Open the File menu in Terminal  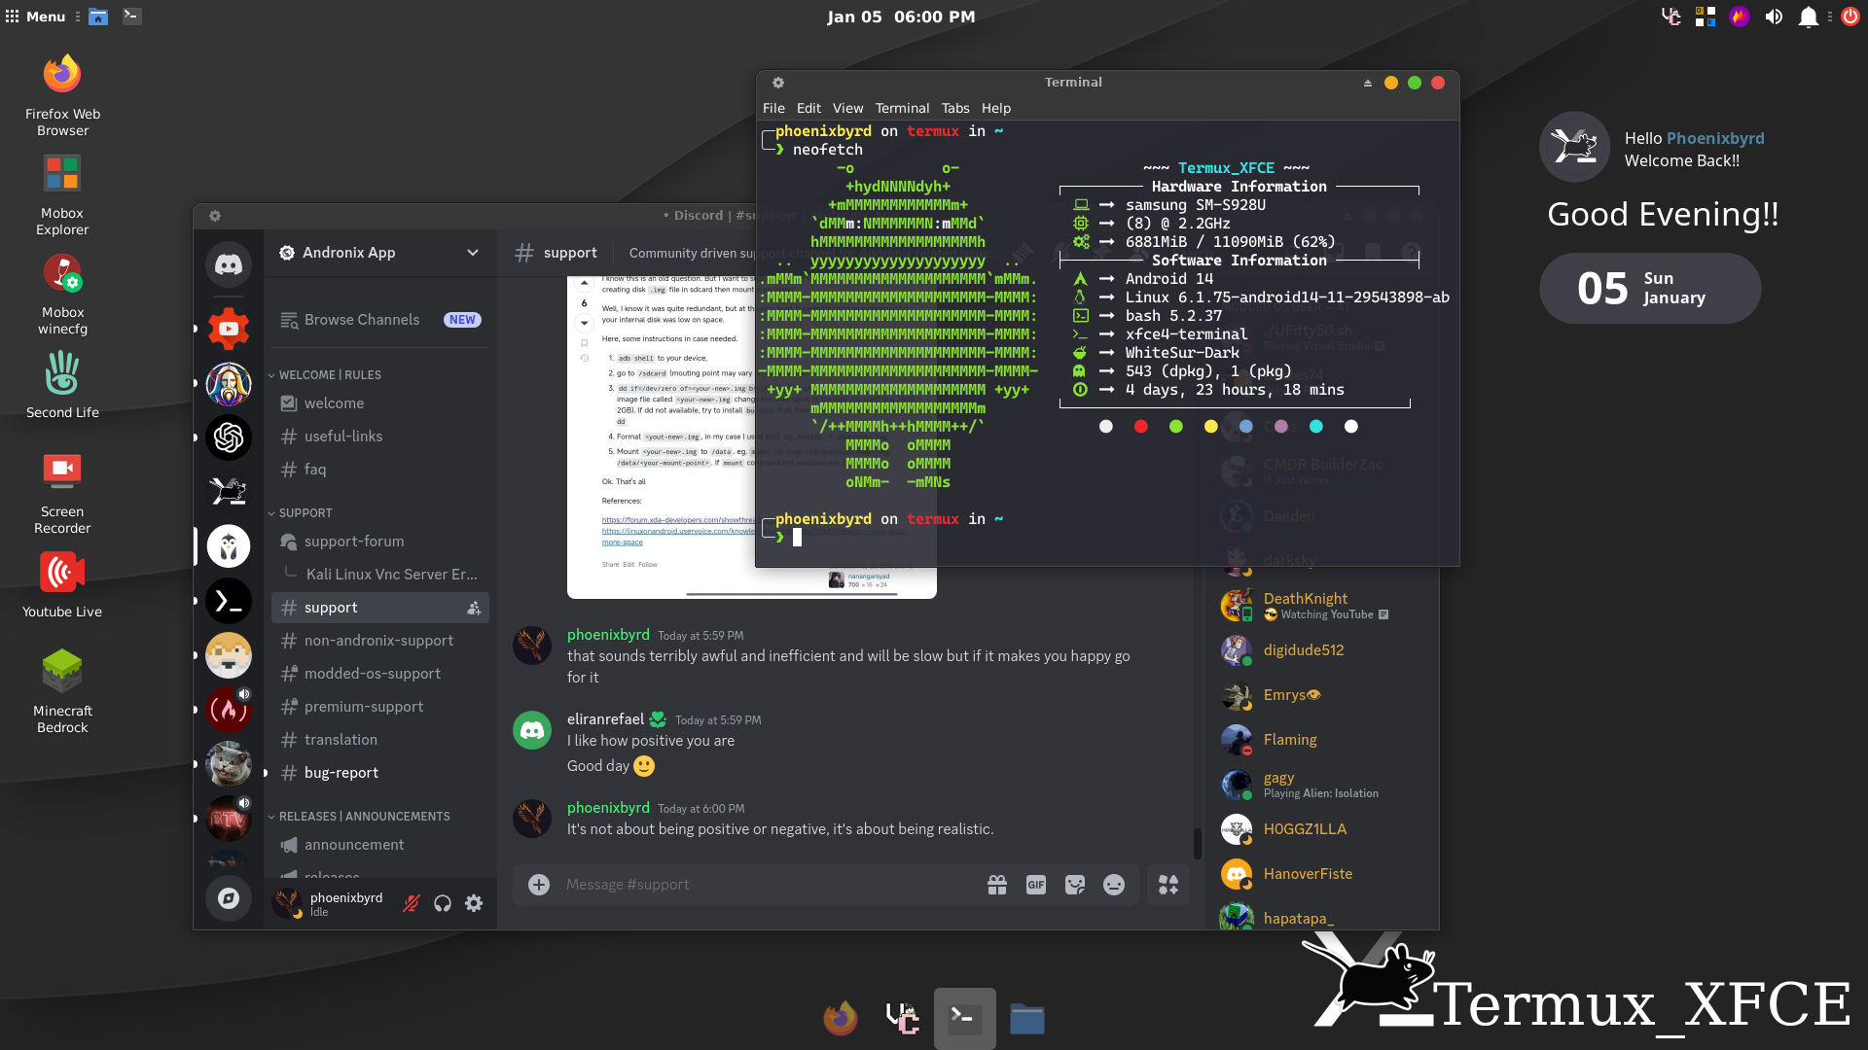tap(773, 108)
